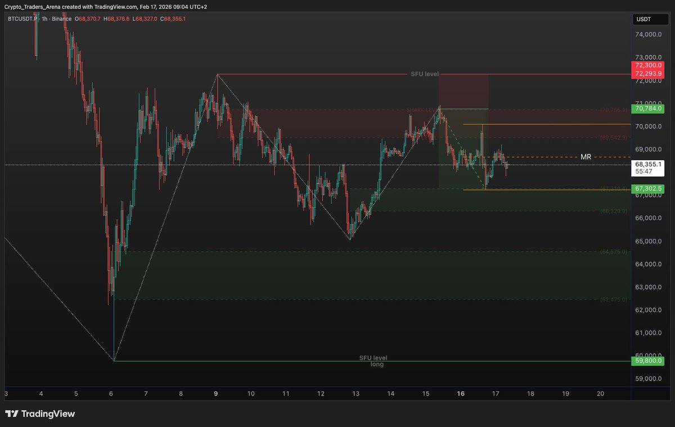
Task: Click the current price label 68,355.1
Action: point(648,165)
